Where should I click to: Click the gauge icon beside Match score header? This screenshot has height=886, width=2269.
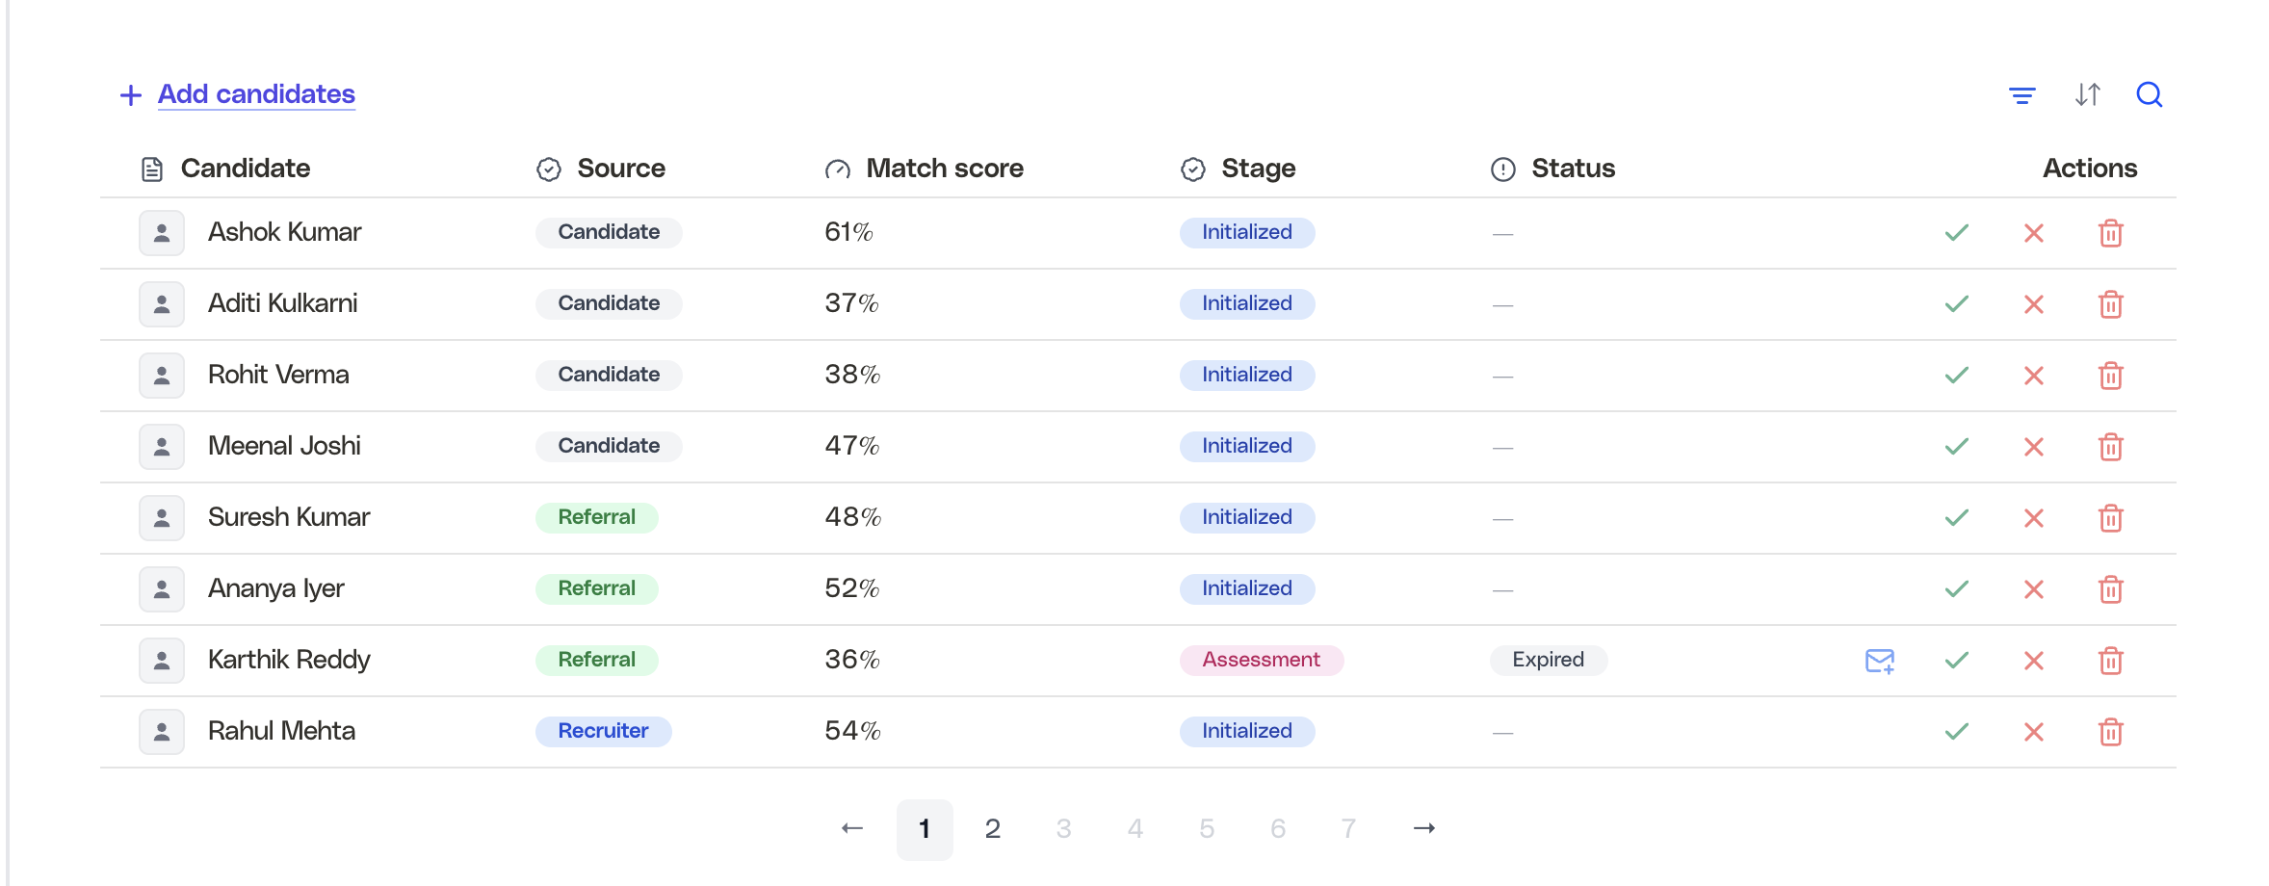836,168
